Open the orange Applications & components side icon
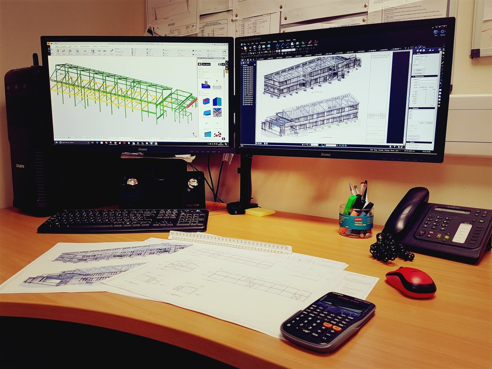The width and height of the screenshot is (492, 369). coord(227,72)
